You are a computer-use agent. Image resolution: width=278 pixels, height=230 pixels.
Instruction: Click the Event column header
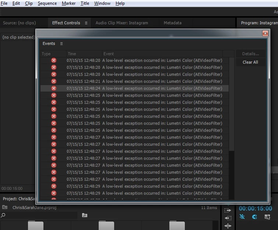click(x=162, y=54)
